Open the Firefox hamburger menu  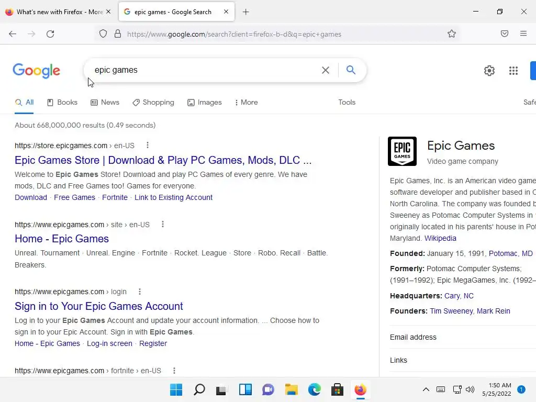523,33
